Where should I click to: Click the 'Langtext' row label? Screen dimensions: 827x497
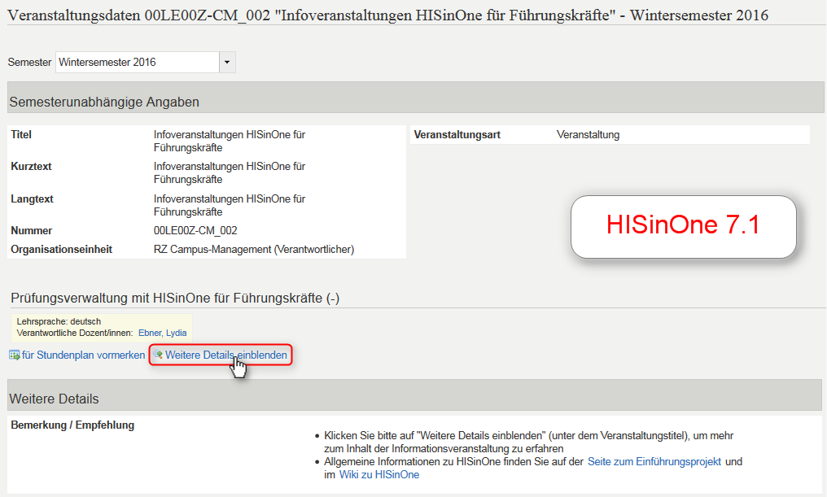click(33, 199)
